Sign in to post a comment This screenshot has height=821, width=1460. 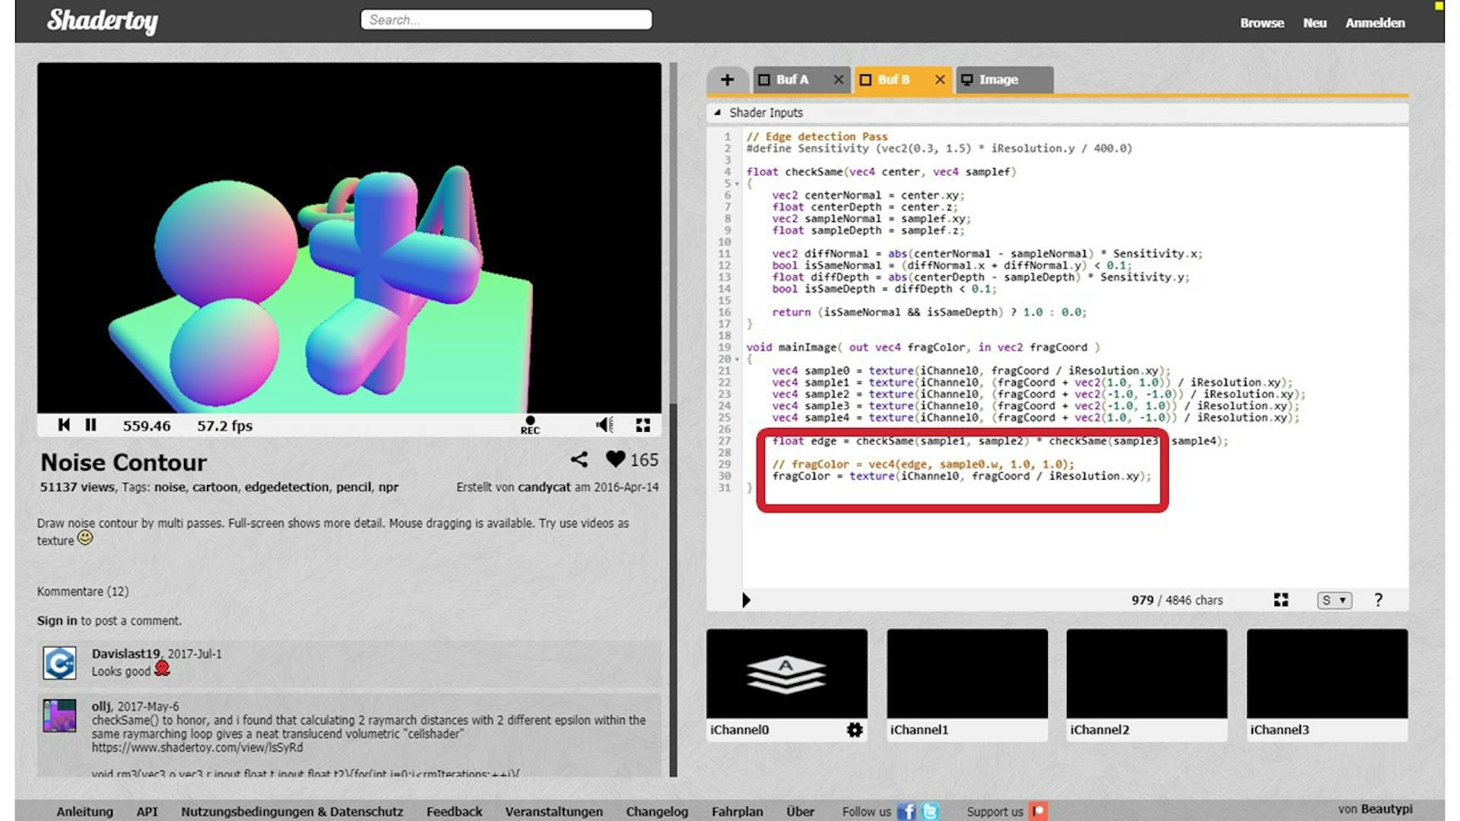tap(56, 620)
